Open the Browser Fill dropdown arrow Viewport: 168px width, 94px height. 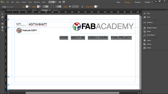pyautogui.click(x=98, y=6)
